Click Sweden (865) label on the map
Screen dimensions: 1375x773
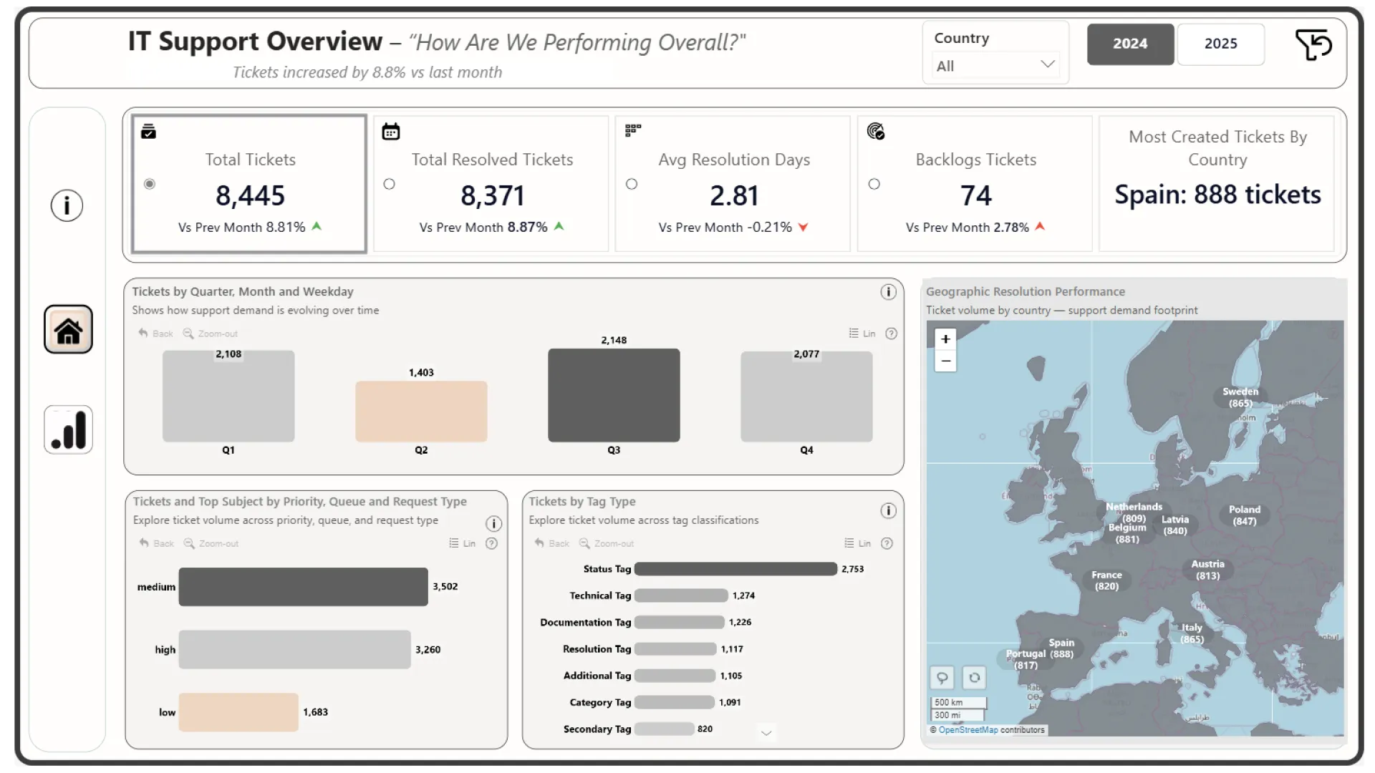tap(1240, 397)
